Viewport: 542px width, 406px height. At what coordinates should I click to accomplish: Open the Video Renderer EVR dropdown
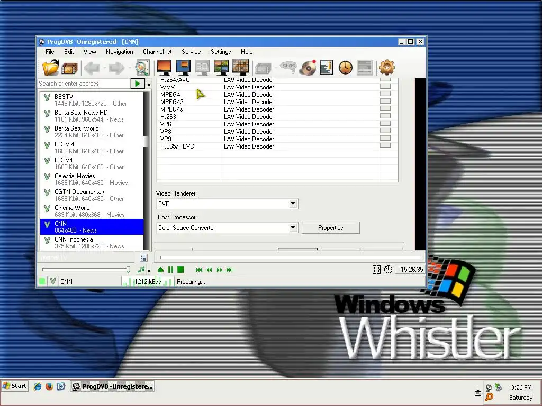[293, 204]
